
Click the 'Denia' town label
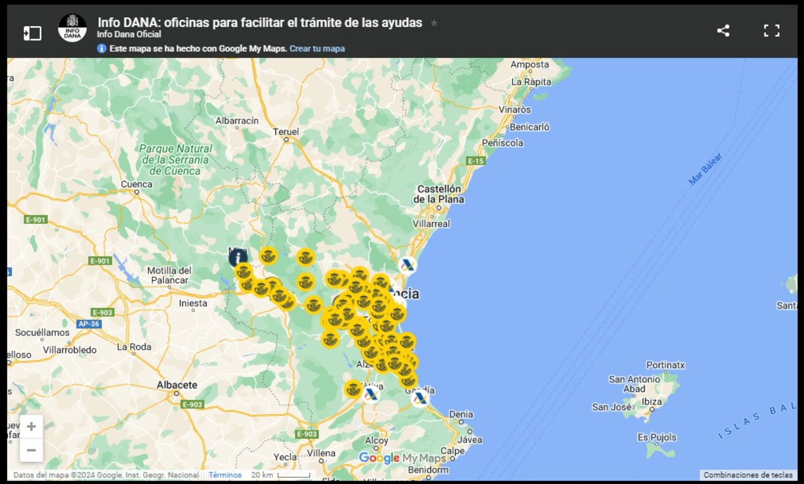click(461, 414)
